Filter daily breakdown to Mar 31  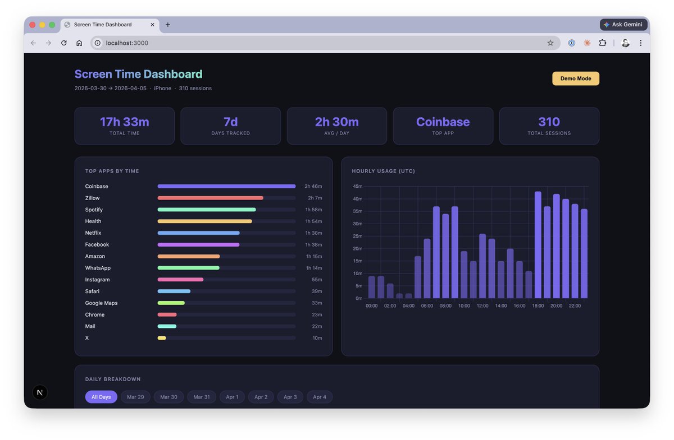(202, 397)
